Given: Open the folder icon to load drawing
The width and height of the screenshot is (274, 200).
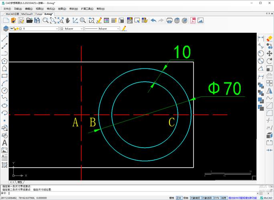Looking at the screenshot, I should pyautogui.click(x=29, y=20).
